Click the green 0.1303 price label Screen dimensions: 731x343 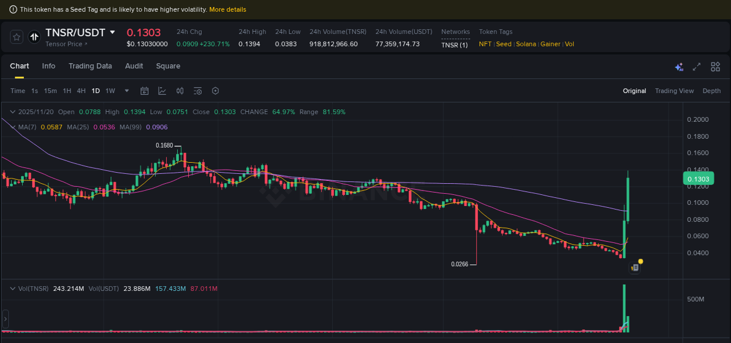698,179
